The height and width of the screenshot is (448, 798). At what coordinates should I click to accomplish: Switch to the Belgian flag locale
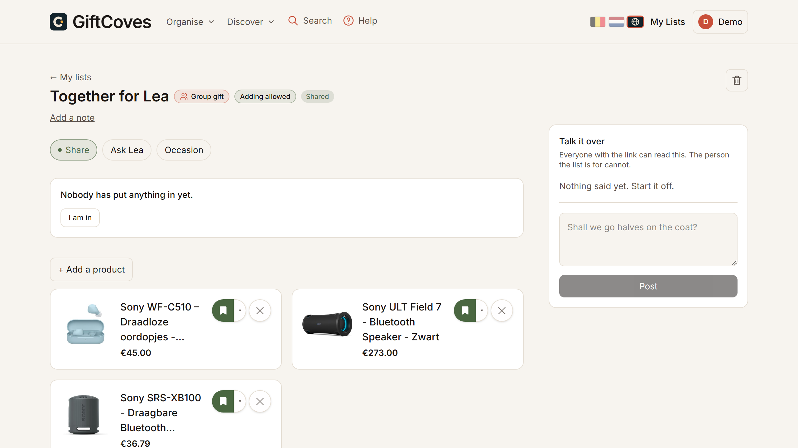[598, 22]
